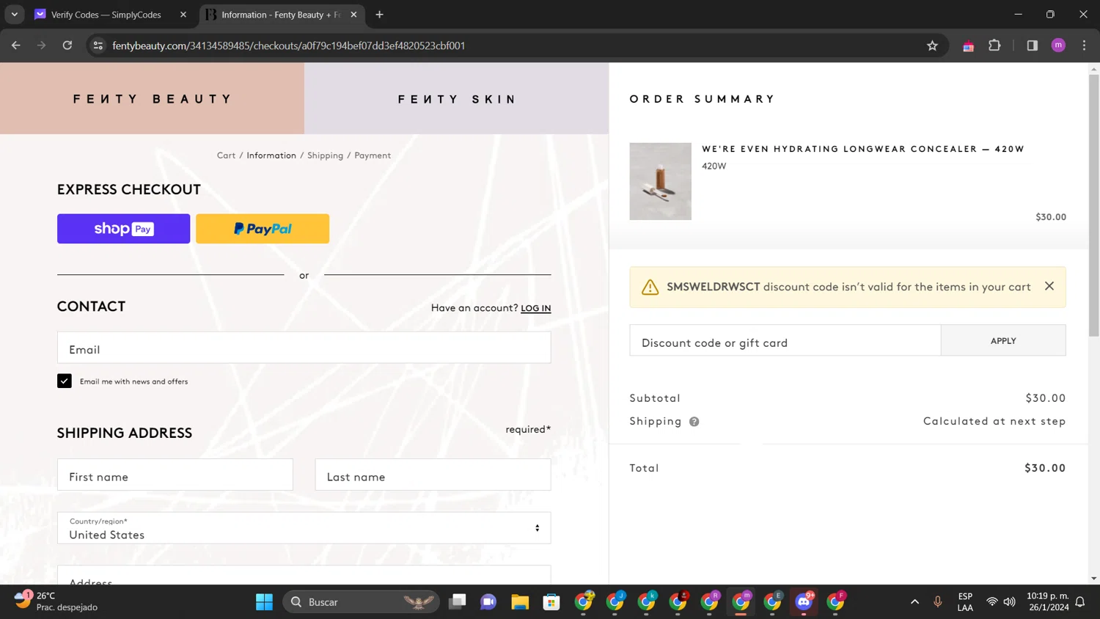Select the Information breadcrumb
Screen dimensions: 1100x619
[271, 155]
